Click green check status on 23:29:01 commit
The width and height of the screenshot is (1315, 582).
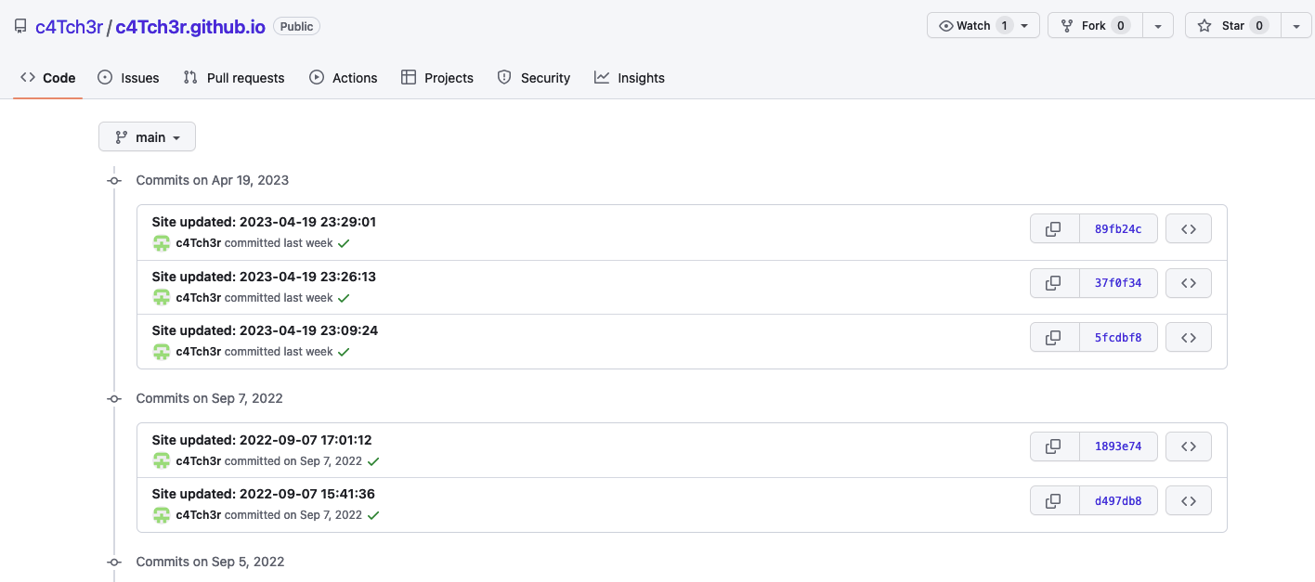[x=344, y=243]
